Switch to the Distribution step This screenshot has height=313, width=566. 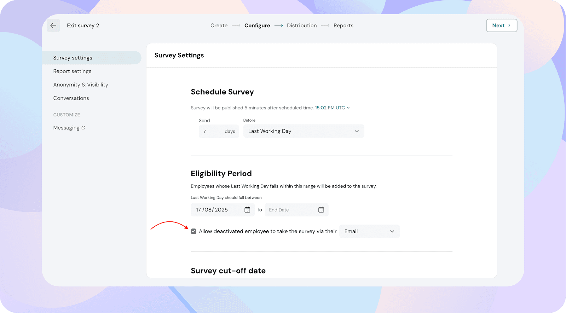[302, 25]
